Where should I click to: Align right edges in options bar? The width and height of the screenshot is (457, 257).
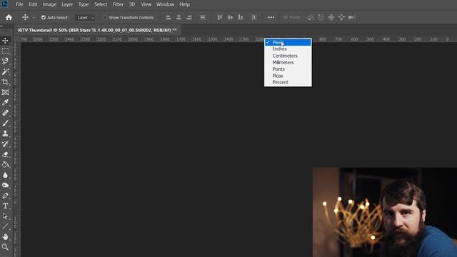point(189,17)
